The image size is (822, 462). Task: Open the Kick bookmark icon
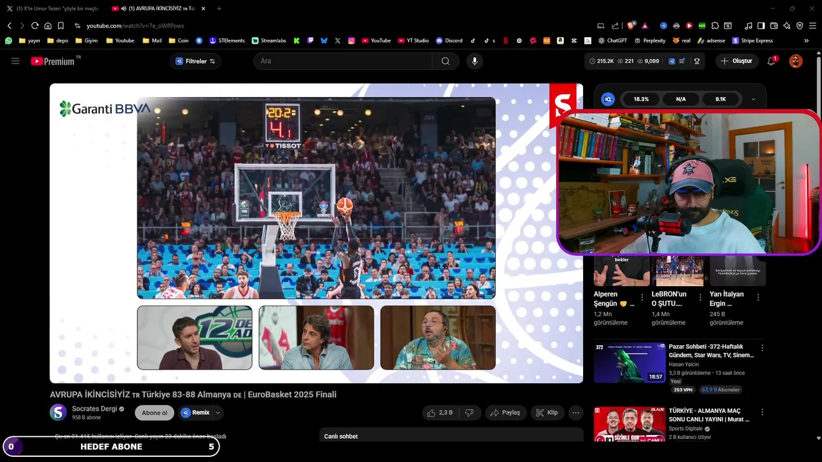[x=297, y=40]
